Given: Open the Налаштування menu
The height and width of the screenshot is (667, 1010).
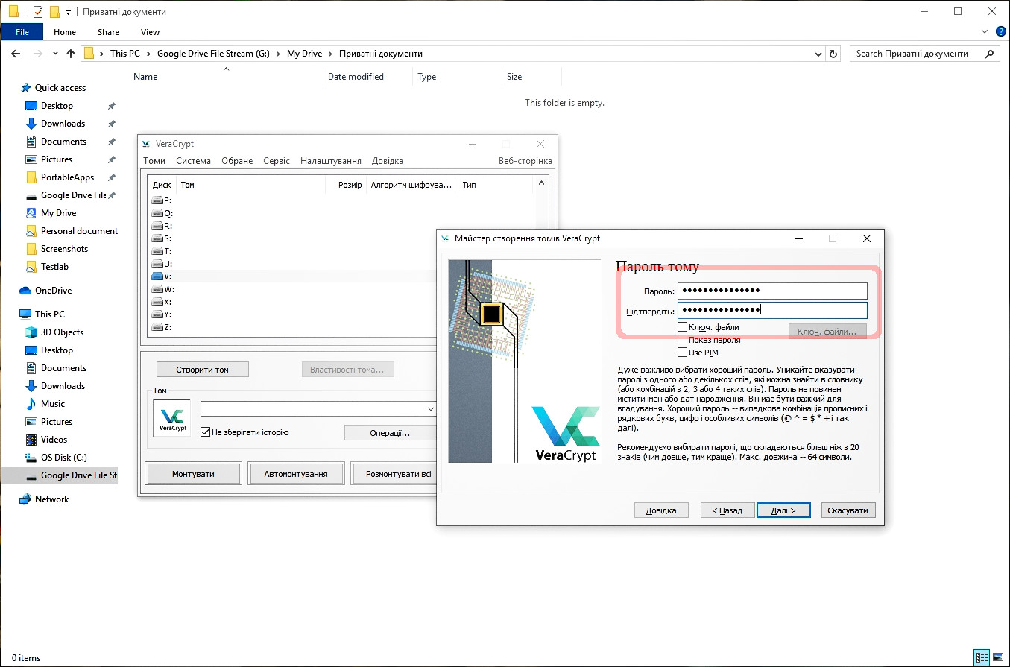Looking at the screenshot, I should [x=331, y=161].
